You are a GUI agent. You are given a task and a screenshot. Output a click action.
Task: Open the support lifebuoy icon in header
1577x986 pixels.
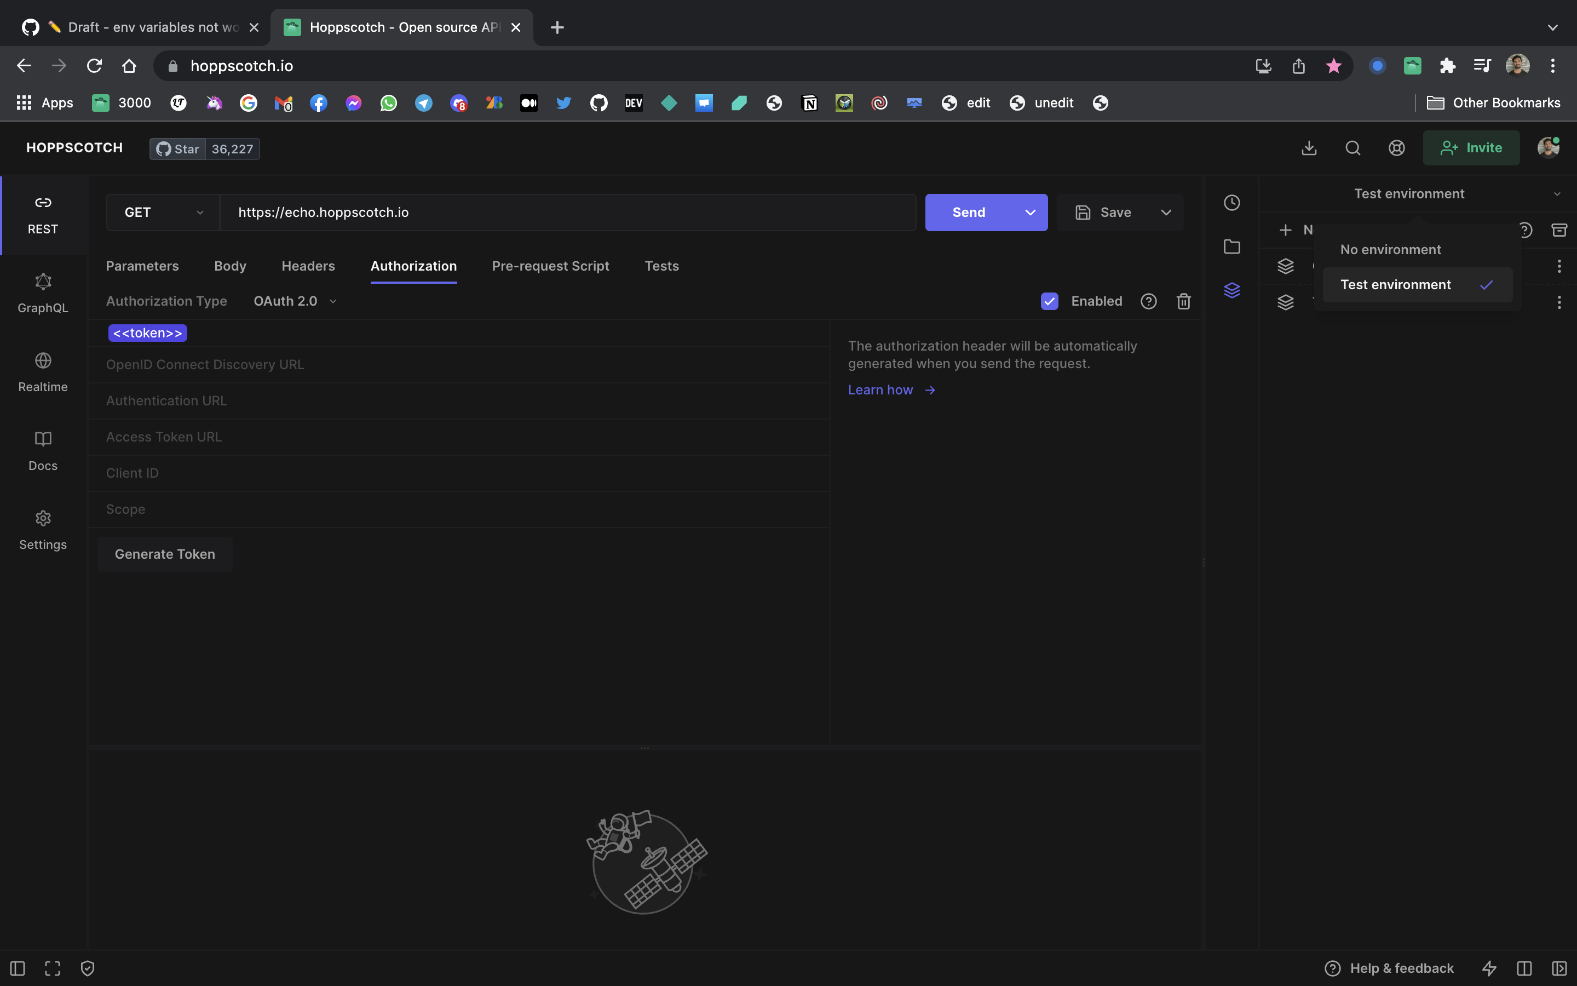[x=1396, y=148]
